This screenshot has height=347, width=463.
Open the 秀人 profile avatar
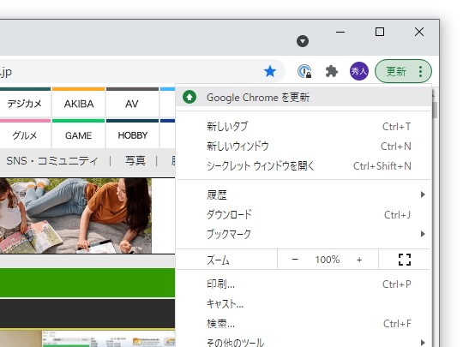(358, 71)
